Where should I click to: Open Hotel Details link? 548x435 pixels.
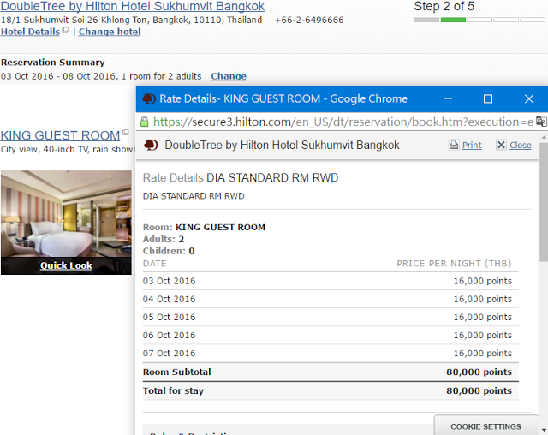(31, 32)
